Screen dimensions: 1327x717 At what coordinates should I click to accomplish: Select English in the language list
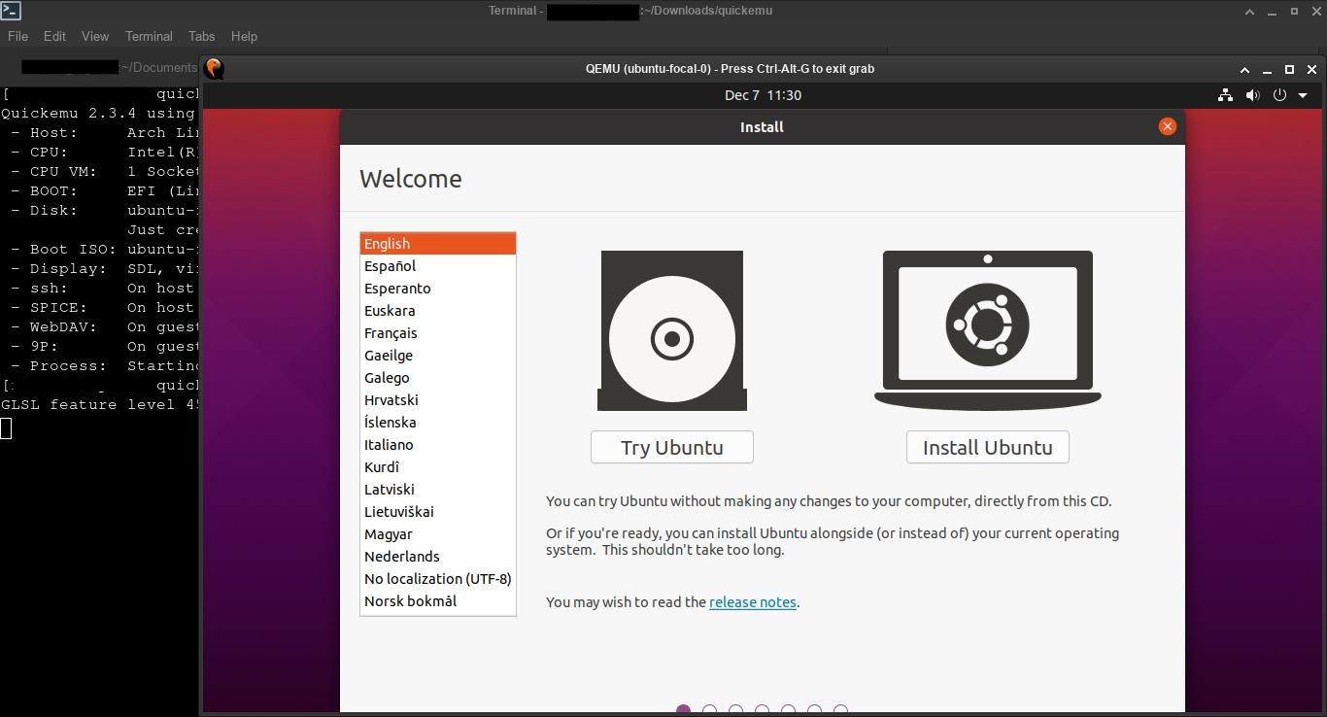[x=437, y=244]
